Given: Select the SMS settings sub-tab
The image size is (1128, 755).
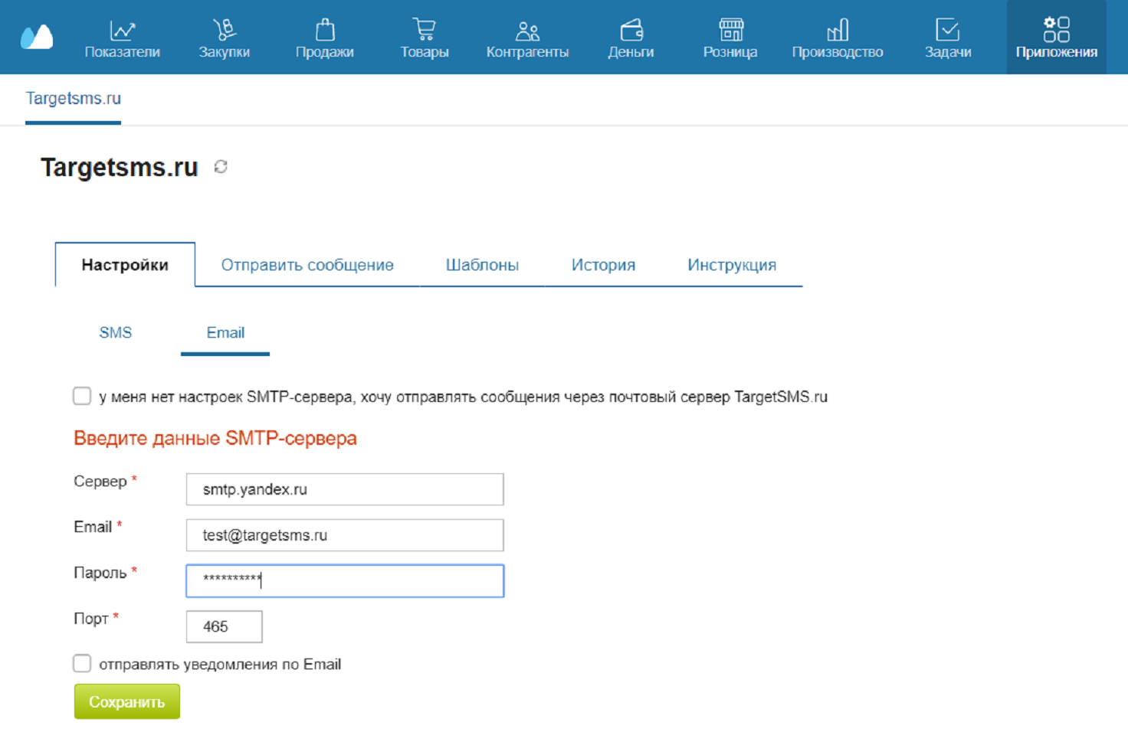Looking at the screenshot, I should [x=116, y=333].
